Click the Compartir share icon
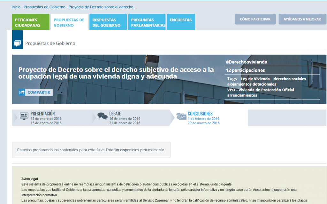Viewport: 327px width, 204px height. pos(22,92)
